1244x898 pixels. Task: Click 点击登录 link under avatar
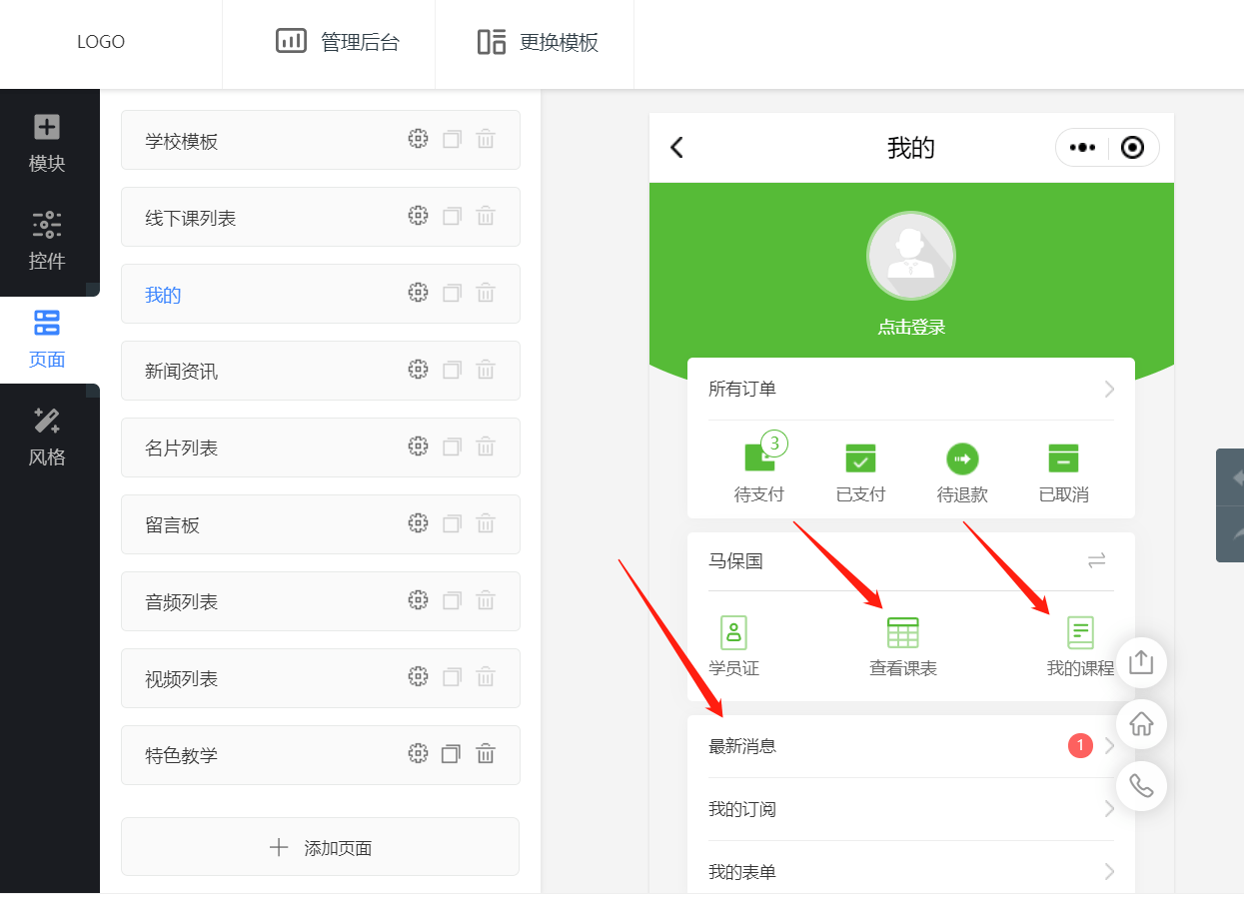911,327
